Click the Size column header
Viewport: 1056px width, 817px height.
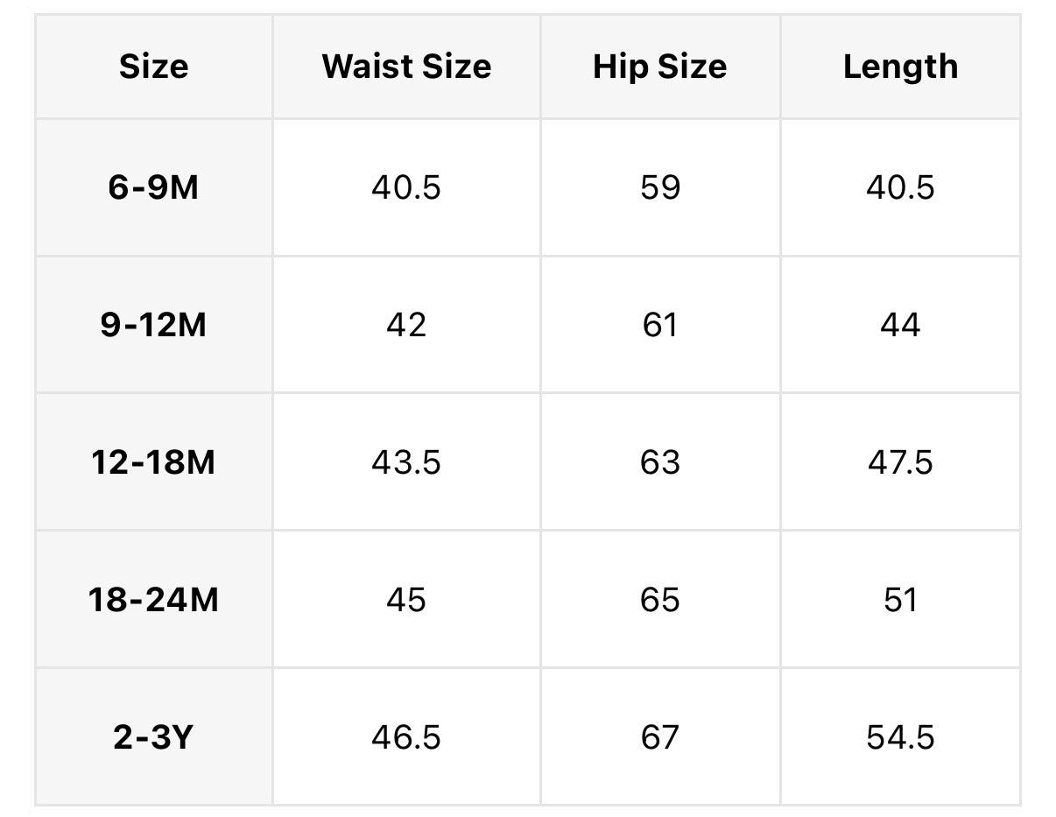(153, 67)
